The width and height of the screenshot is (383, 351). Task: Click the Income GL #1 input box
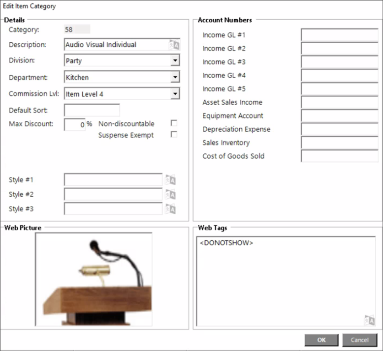[340, 35]
